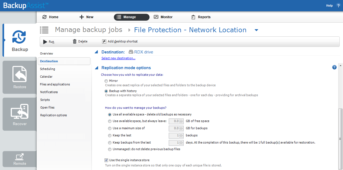
Task: Click the Monitor activity icon
Action: click(156, 17)
